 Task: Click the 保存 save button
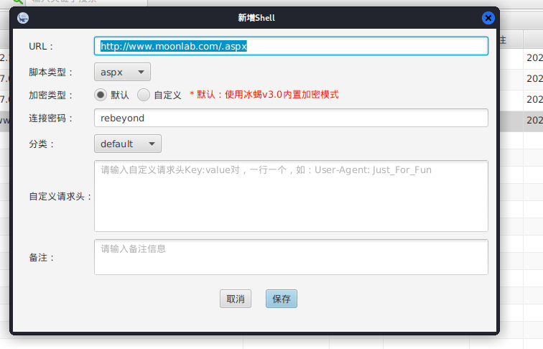(282, 299)
